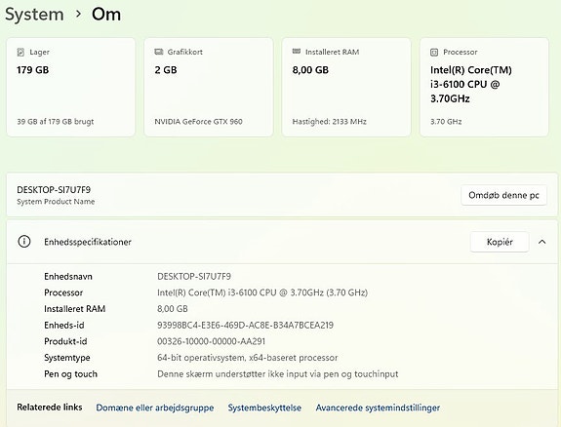Click the info icon beside Enhedsspecifikationer

point(24,242)
